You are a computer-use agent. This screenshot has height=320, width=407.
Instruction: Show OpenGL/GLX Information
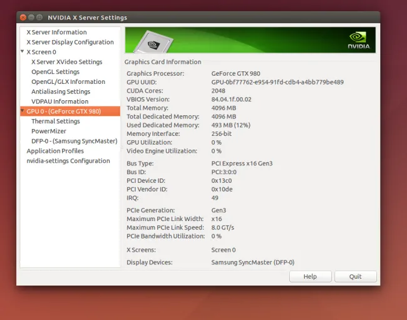pyautogui.click(x=68, y=81)
